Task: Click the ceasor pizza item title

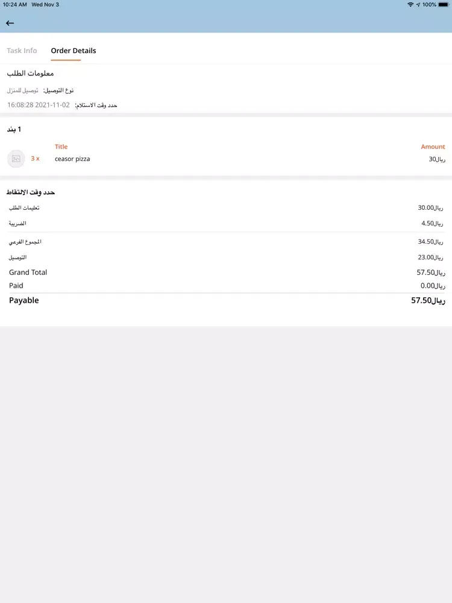Action: click(x=72, y=159)
